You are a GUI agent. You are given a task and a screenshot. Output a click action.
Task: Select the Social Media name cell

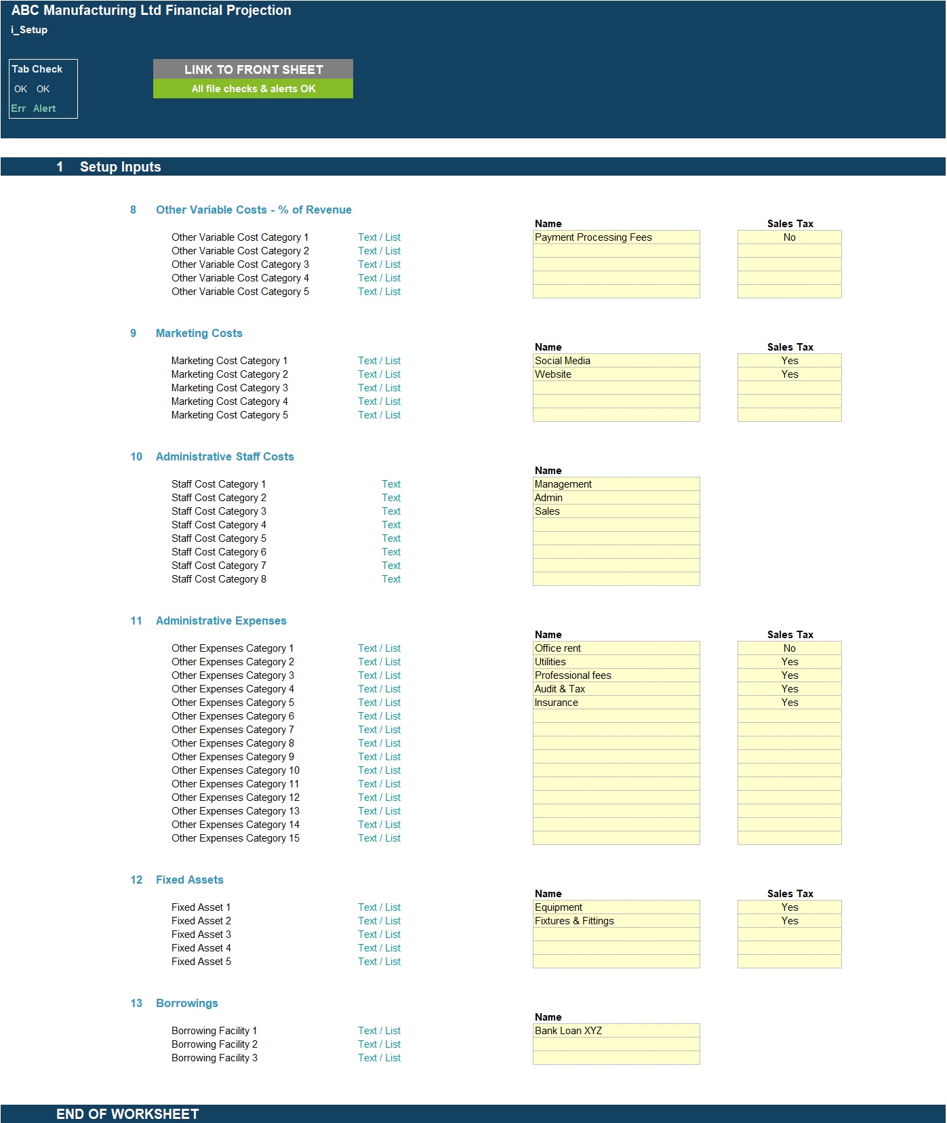[616, 361]
